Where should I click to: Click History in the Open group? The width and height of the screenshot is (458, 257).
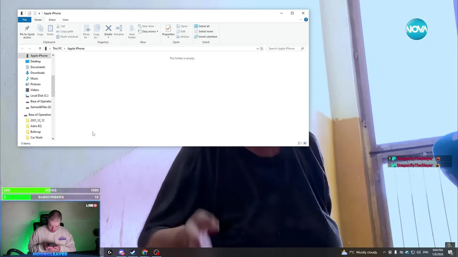(x=183, y=37)
